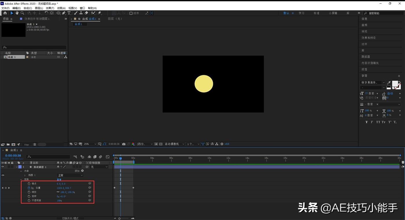Open the 1个 view layout dropdown

(193, 144)
